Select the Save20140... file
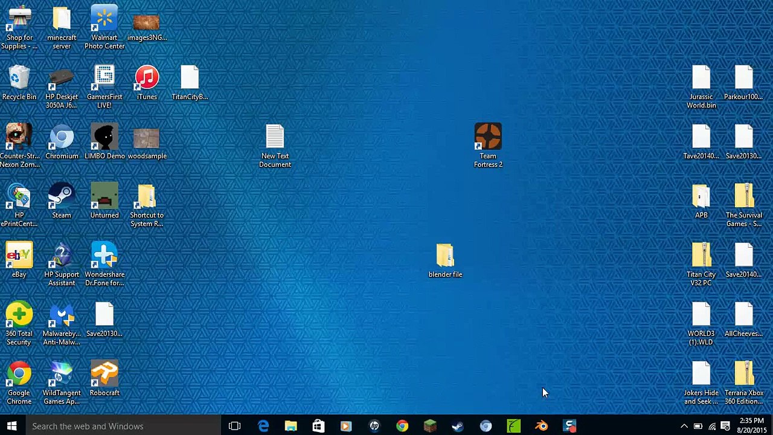This screenshot has width=773, height=435. point(744,261)
